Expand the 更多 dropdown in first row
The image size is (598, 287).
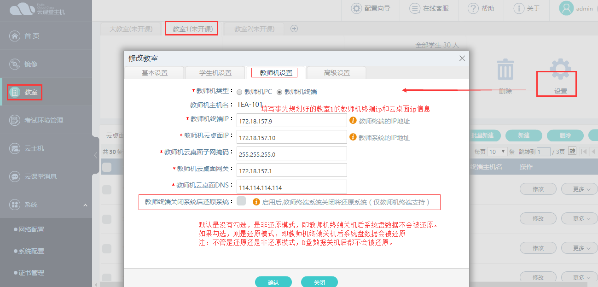(585, 189)
